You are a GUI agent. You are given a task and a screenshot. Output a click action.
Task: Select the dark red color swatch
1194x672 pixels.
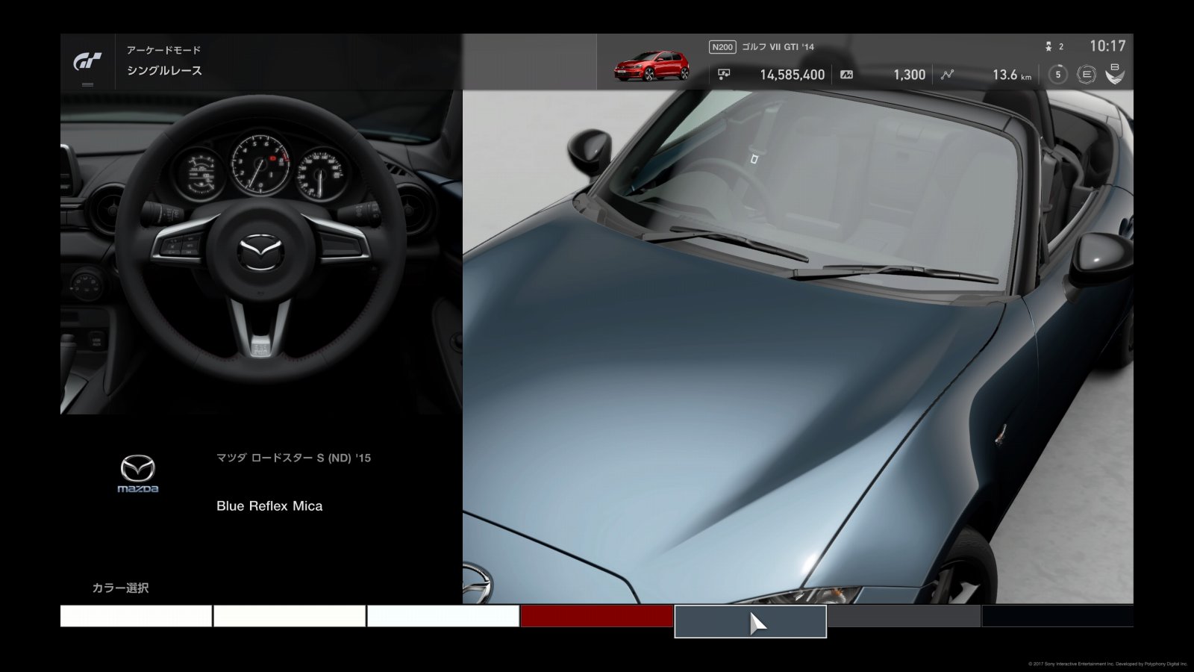pyautogui.click(x=597, y=616)
